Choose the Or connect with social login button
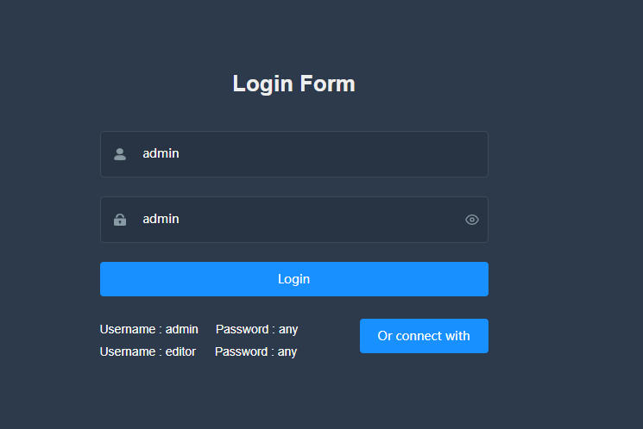This screenshot has height=429, width=643. [424, 336]
